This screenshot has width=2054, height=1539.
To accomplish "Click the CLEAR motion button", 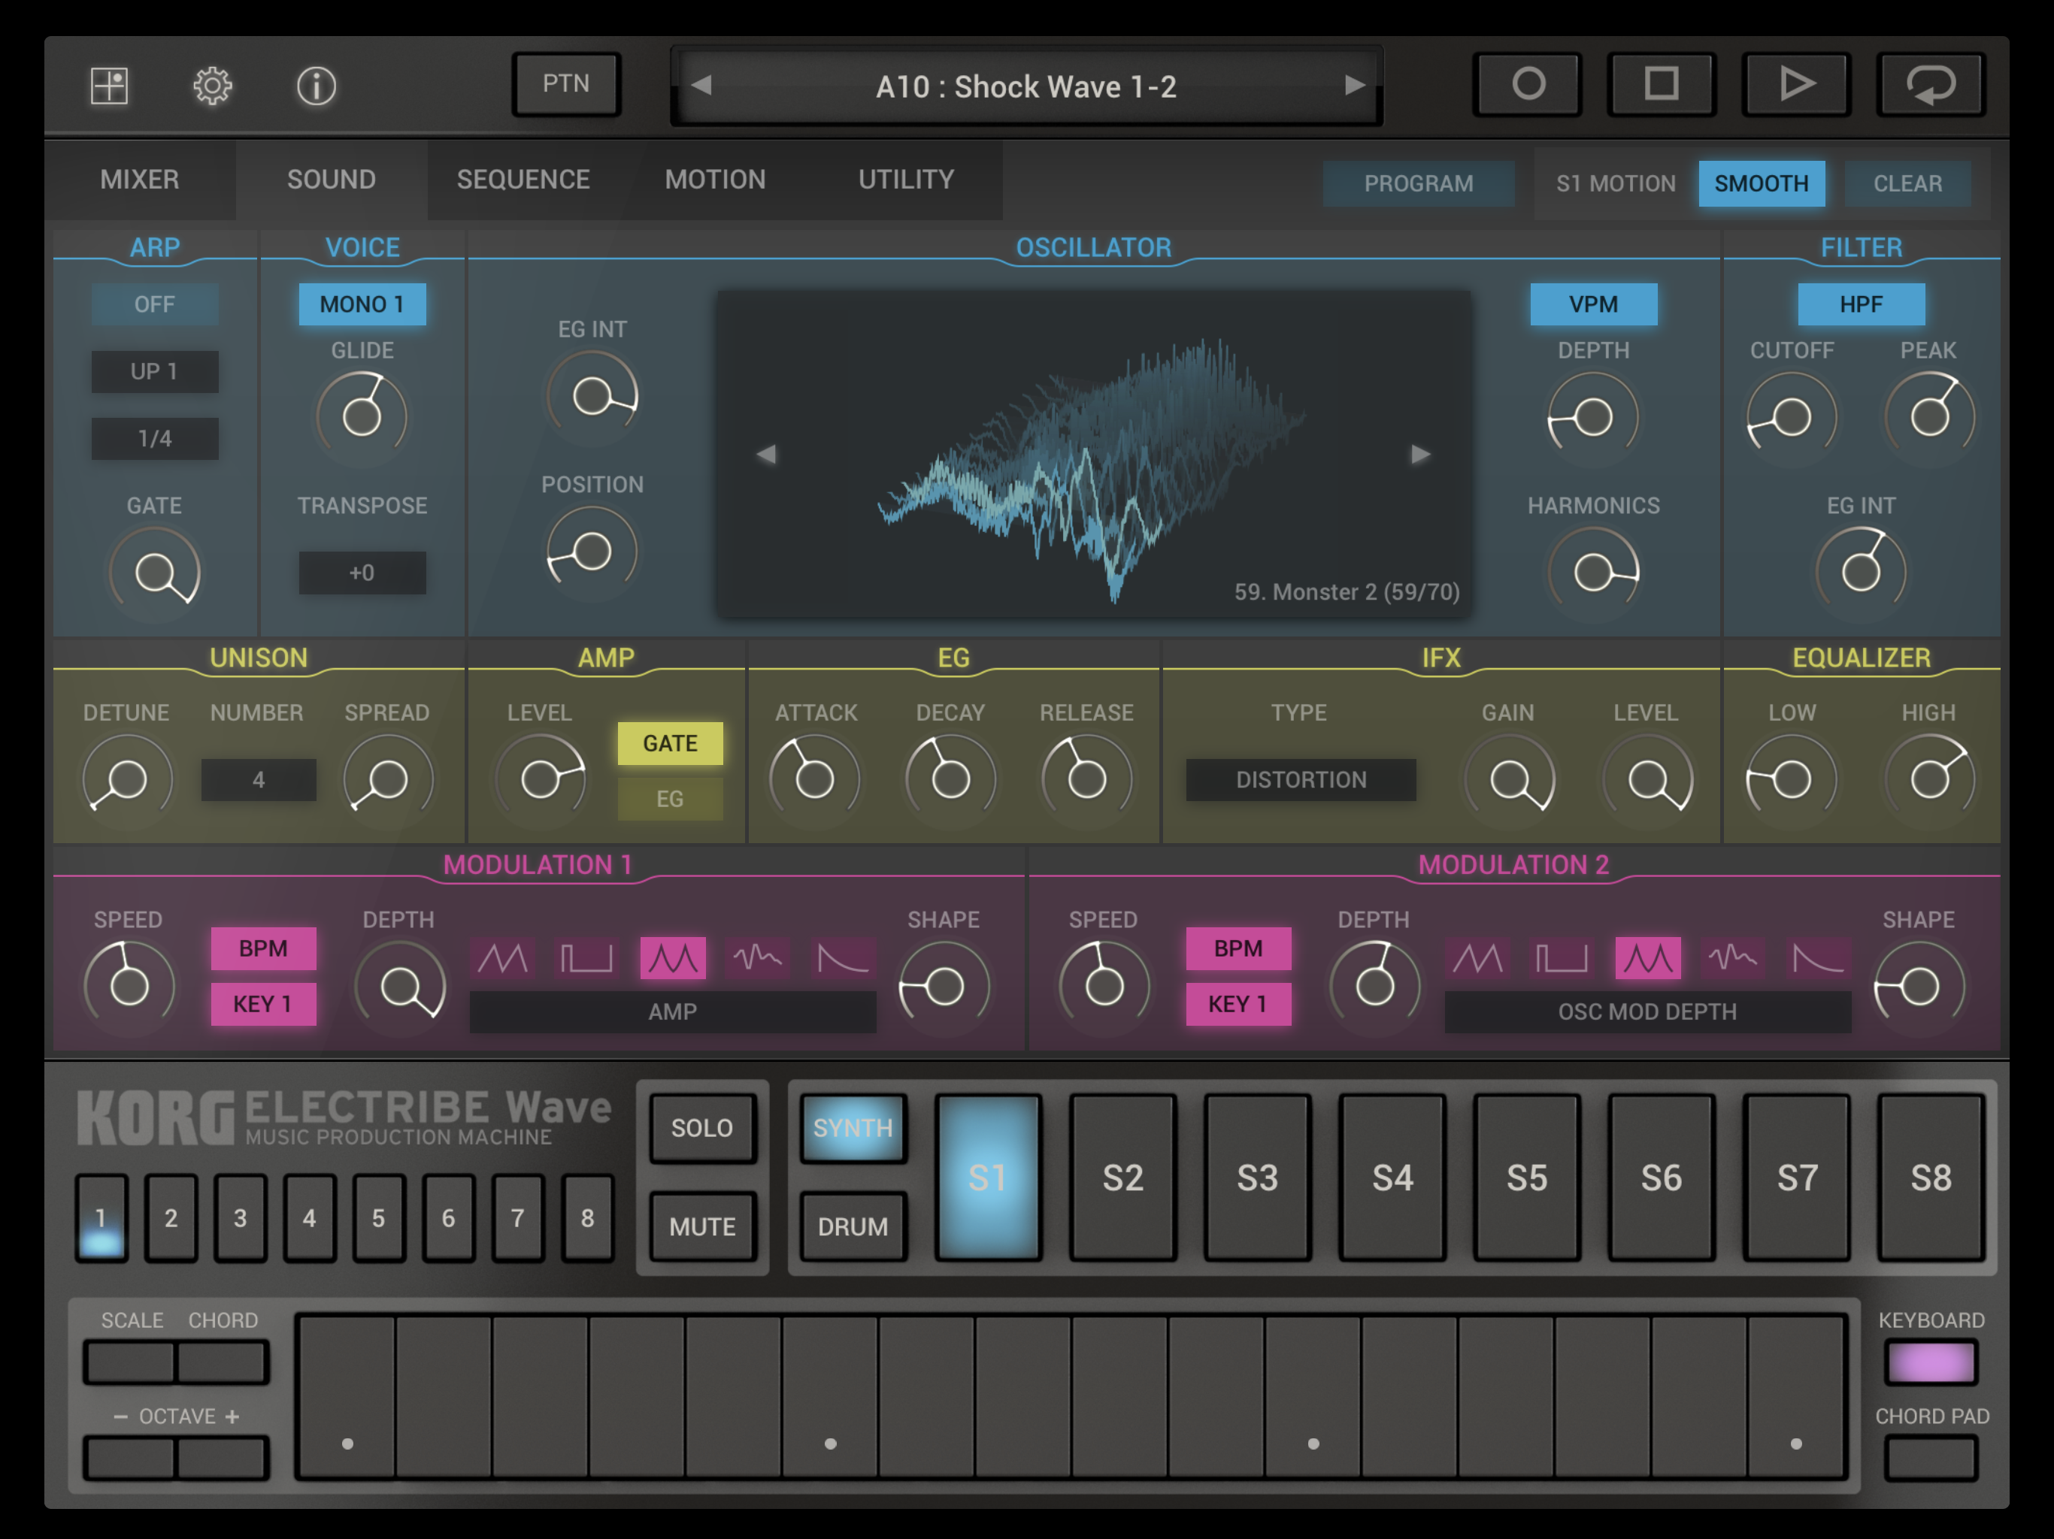I will pos(1907,183).
